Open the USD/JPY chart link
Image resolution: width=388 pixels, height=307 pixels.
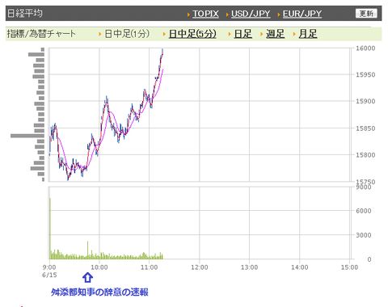pos(251,14)
